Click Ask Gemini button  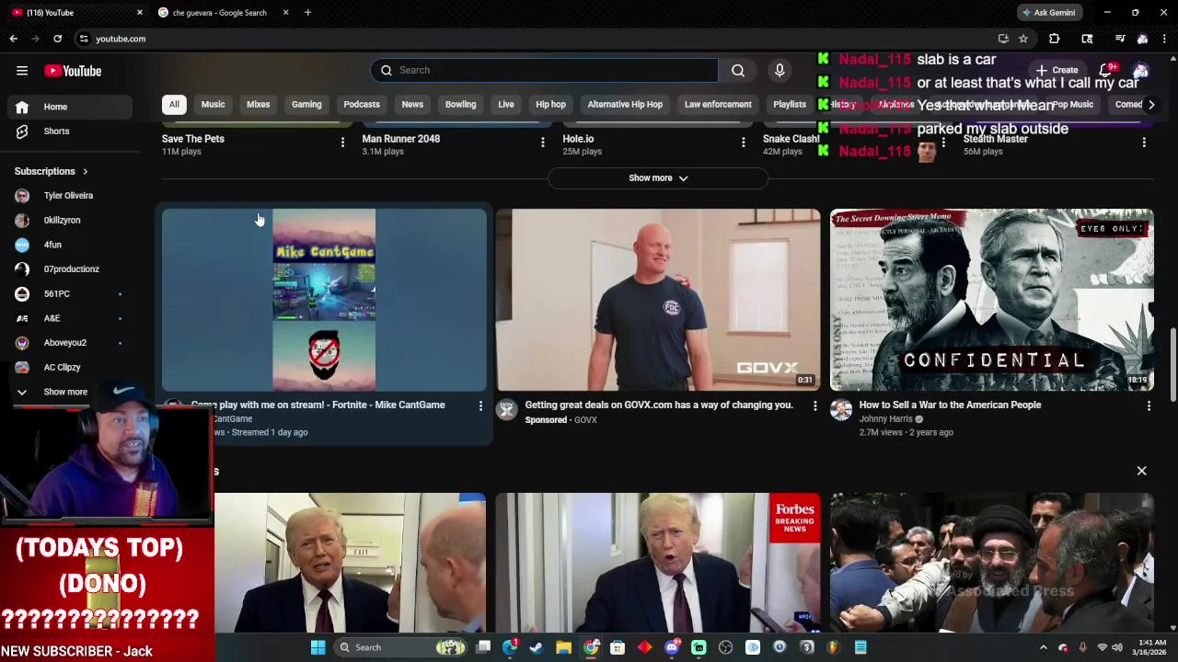pos(1047,13)
